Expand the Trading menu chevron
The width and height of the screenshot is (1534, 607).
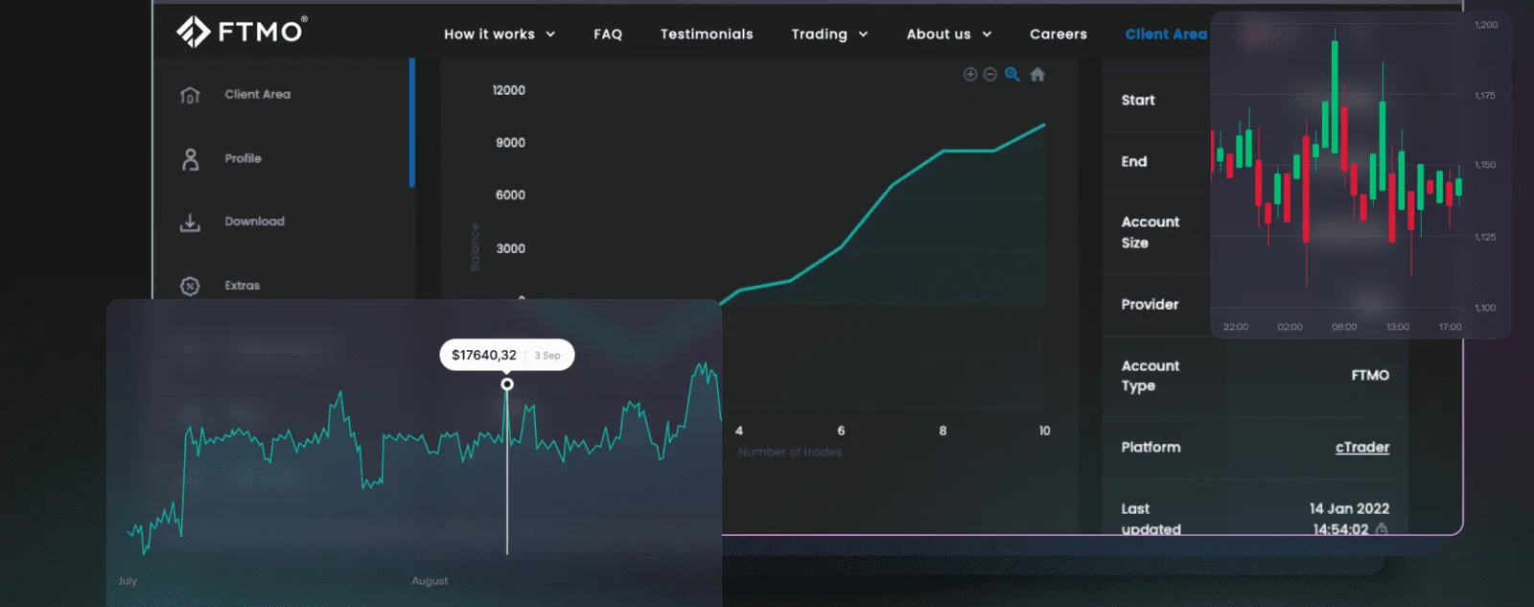pyautogui.click(x=863, y=35)
